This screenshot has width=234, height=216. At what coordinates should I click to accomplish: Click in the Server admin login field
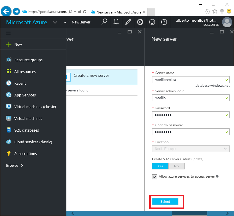coord(191,98)
